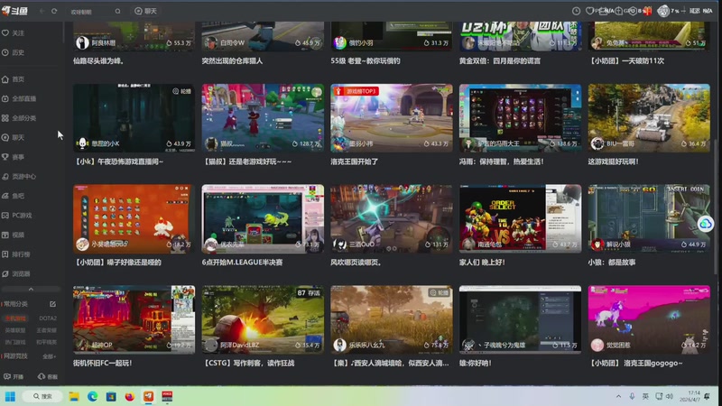Click the 游戏榜TOP3 badge

[x=355, y=91]
